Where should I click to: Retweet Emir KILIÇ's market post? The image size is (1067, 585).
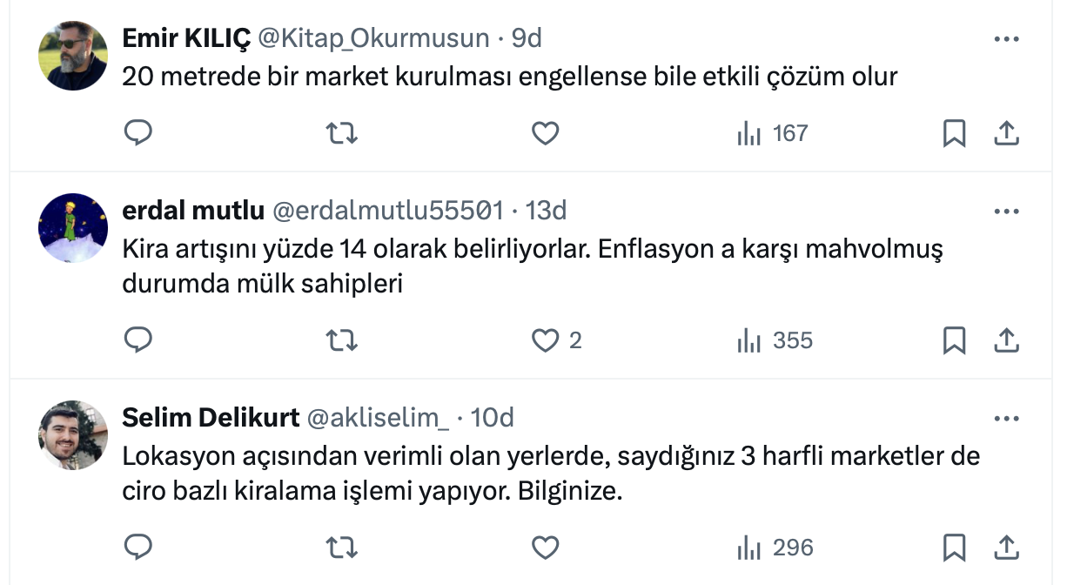pyautogui.click(x=341, y=133)
